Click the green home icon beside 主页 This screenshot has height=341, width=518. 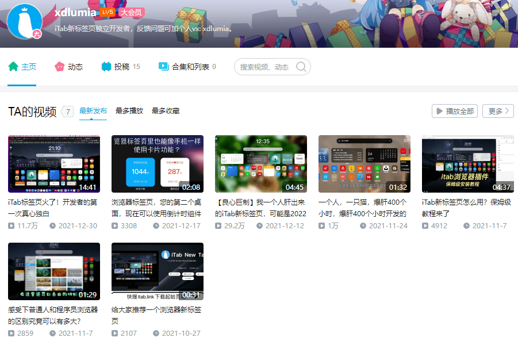(13, 67)
